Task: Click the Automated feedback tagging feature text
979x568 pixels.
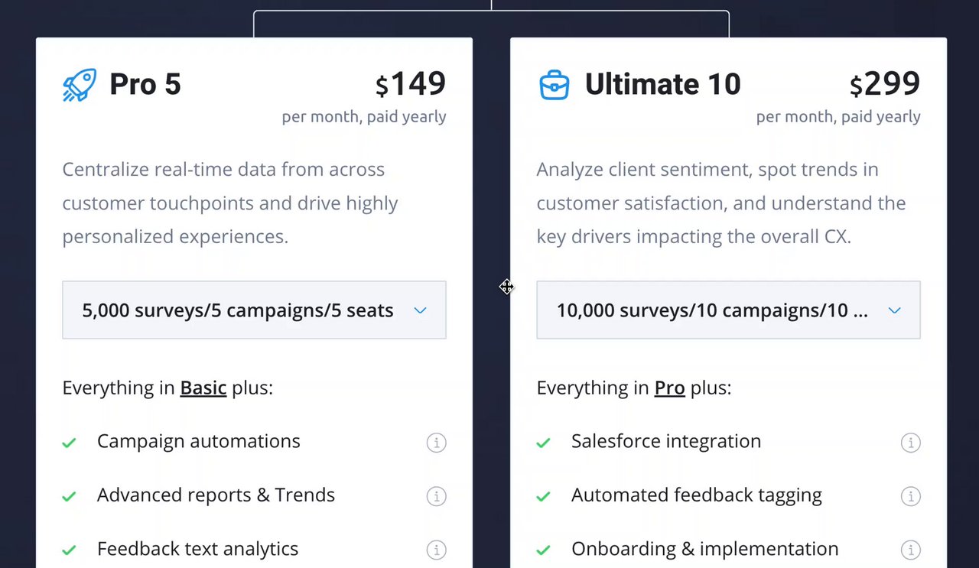Action: click(x=696, y=495)
